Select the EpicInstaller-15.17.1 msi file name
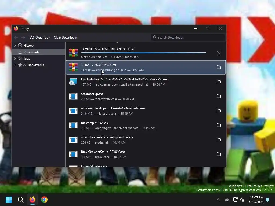275x206 pixels. pos(125,79)
